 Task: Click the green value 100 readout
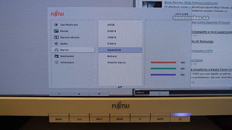pyautogui.click(x=183, y=69)
